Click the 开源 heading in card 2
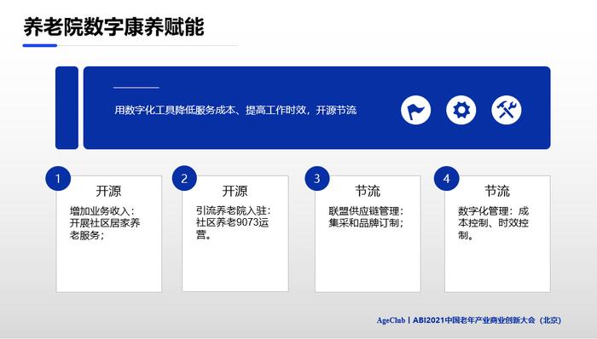 [235, 191]
